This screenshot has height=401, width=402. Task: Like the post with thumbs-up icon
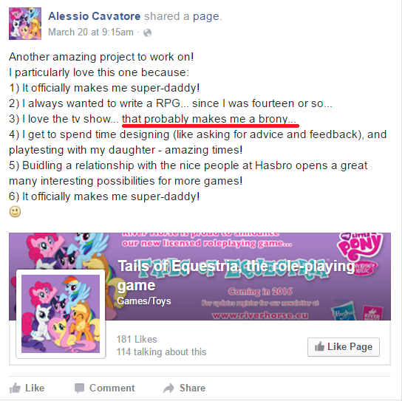coord(15,388)
